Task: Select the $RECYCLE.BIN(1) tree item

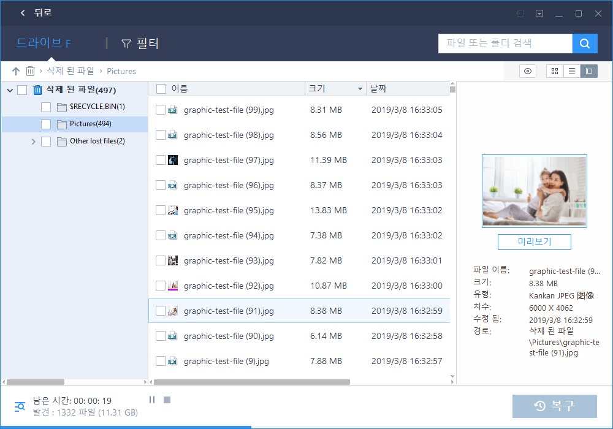Action: (x=97, y=107)
